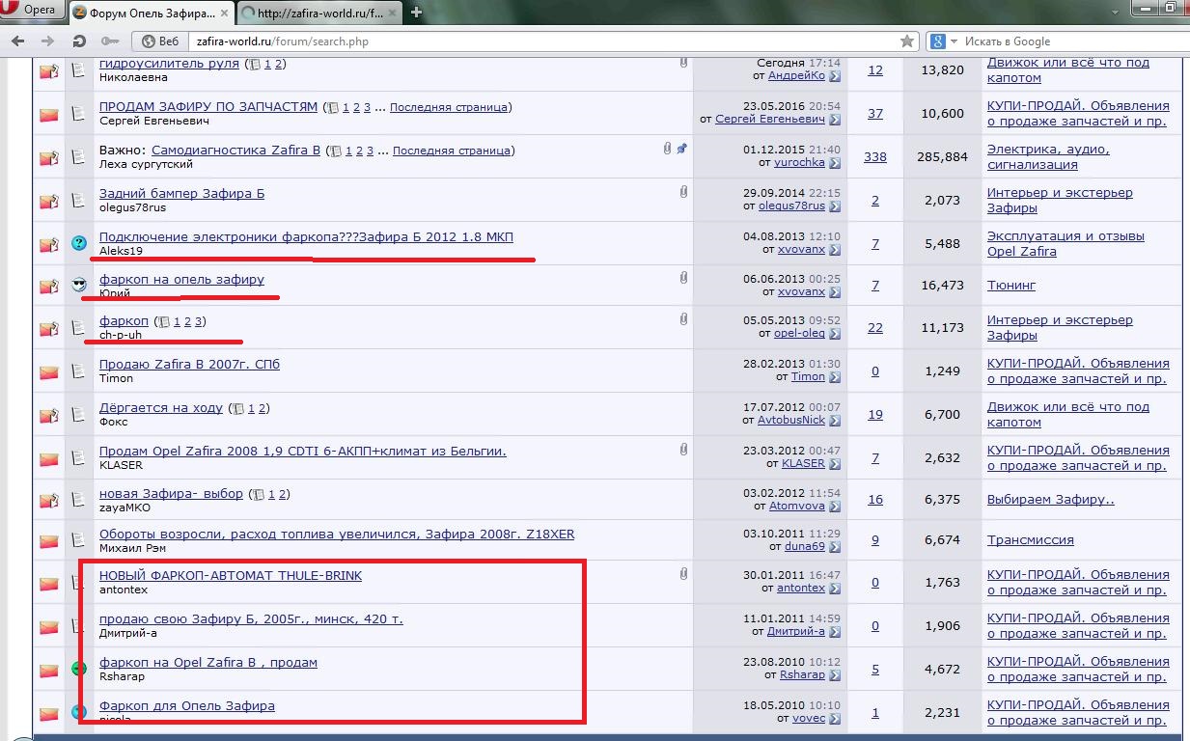Click the Forward navigation arrow
The image size is (1190, 741).
pos(47,41)
